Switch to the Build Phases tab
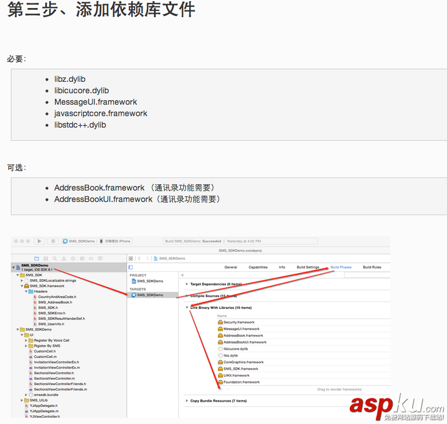The height and width of the screenshot is (424, 447). [341, 267]
